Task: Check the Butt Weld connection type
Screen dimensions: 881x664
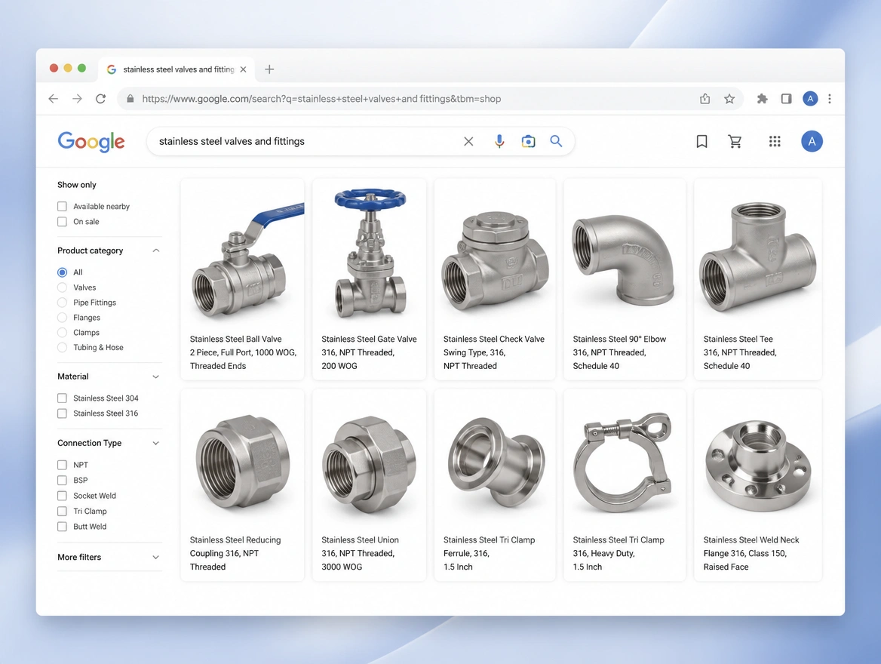Action: tap(62, 527)
